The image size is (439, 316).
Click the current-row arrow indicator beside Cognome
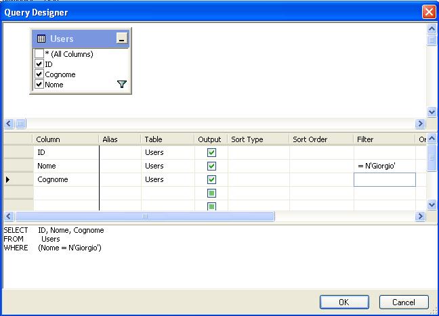(8, 179)
